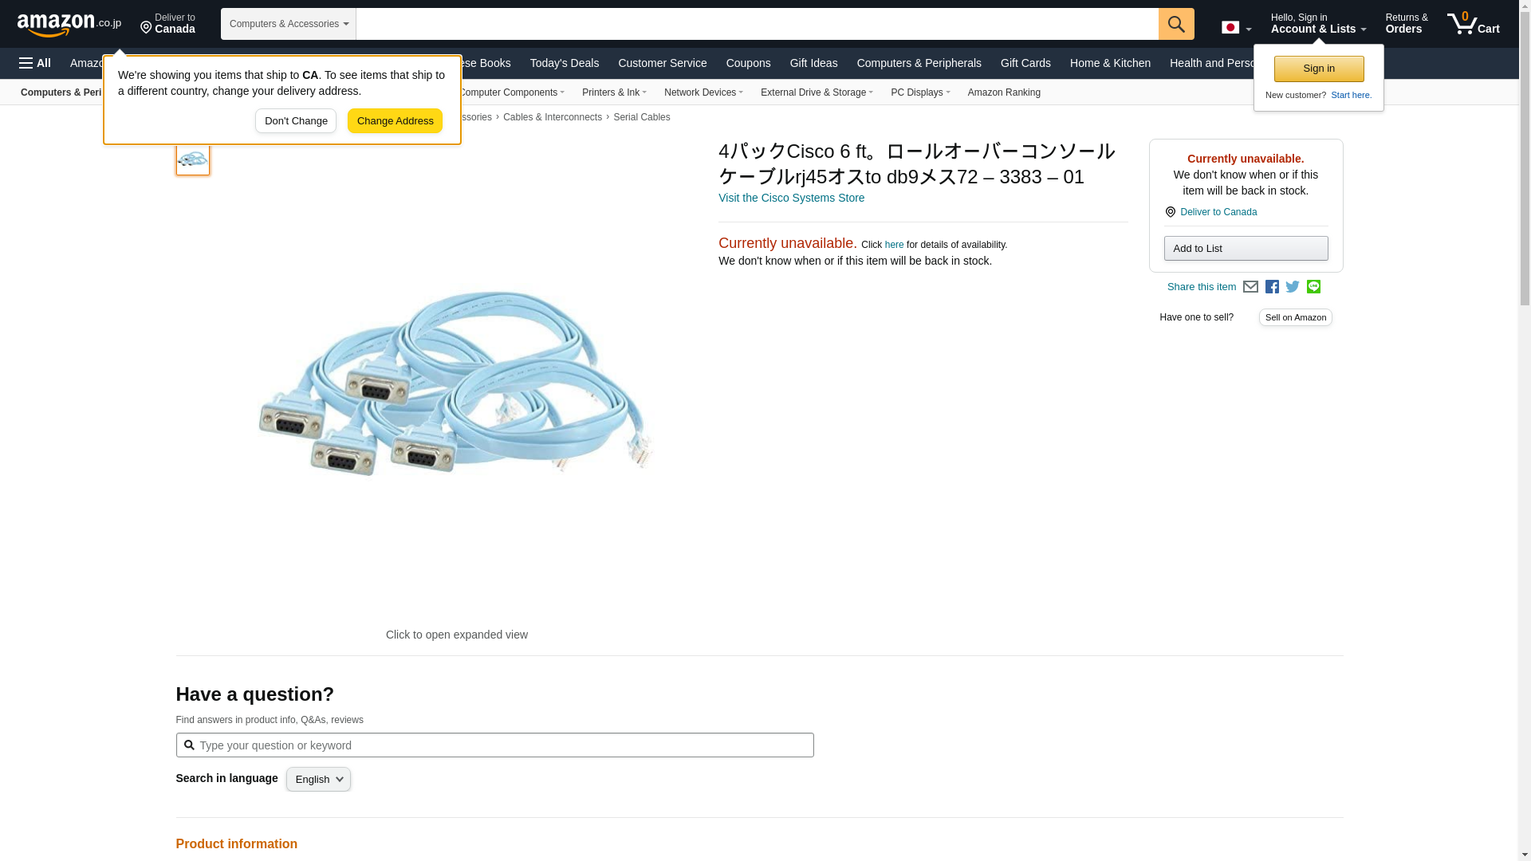Select the cable product thumbnail
Image resolution: width=1531 pixels, height=861 pixels.
192,159
